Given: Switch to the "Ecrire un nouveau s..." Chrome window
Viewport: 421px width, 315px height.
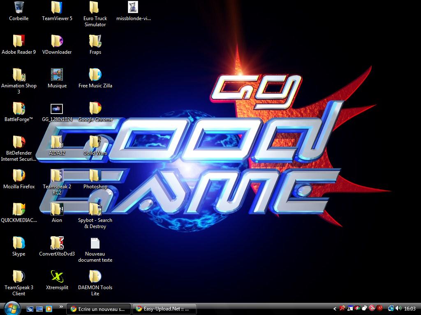Looking at the screenshot, I should (98, 309).
